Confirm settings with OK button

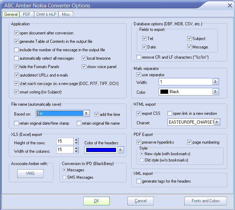coord(96,201)
